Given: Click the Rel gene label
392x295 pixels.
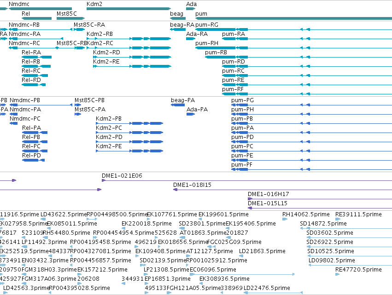Looking at the screenshot, I should coord(26,13).
